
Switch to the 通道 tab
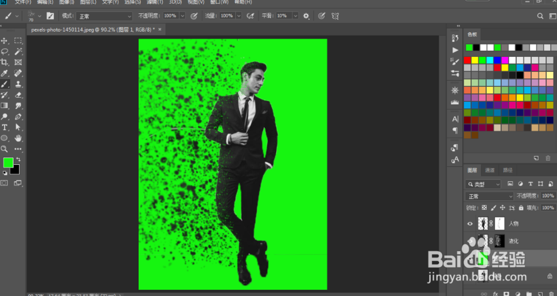[490, 170]
